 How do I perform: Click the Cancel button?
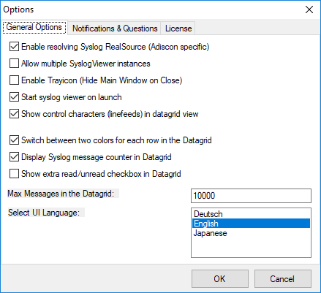pos(283,278)
